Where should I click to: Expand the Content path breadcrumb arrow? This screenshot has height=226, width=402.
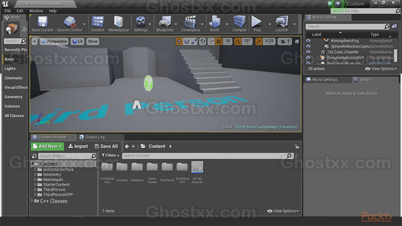pyautogui.click(x=170, y=146)
